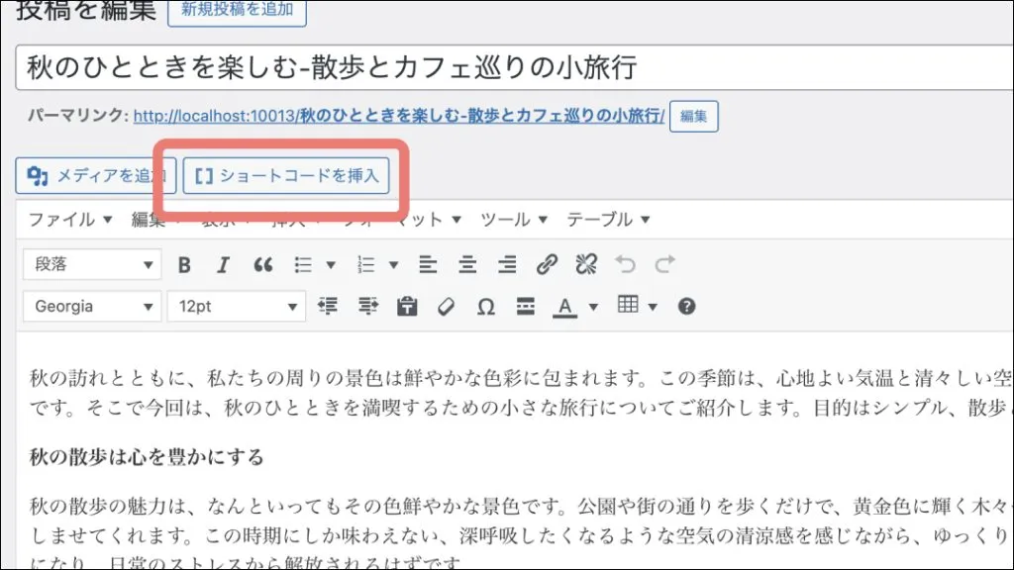Redo the last edit
The width and height of the screenshot is (1014, 570).
click(x=664, y=265)
